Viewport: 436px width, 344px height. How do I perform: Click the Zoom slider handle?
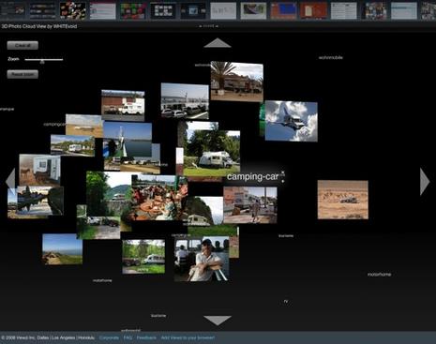click(42, 62)
